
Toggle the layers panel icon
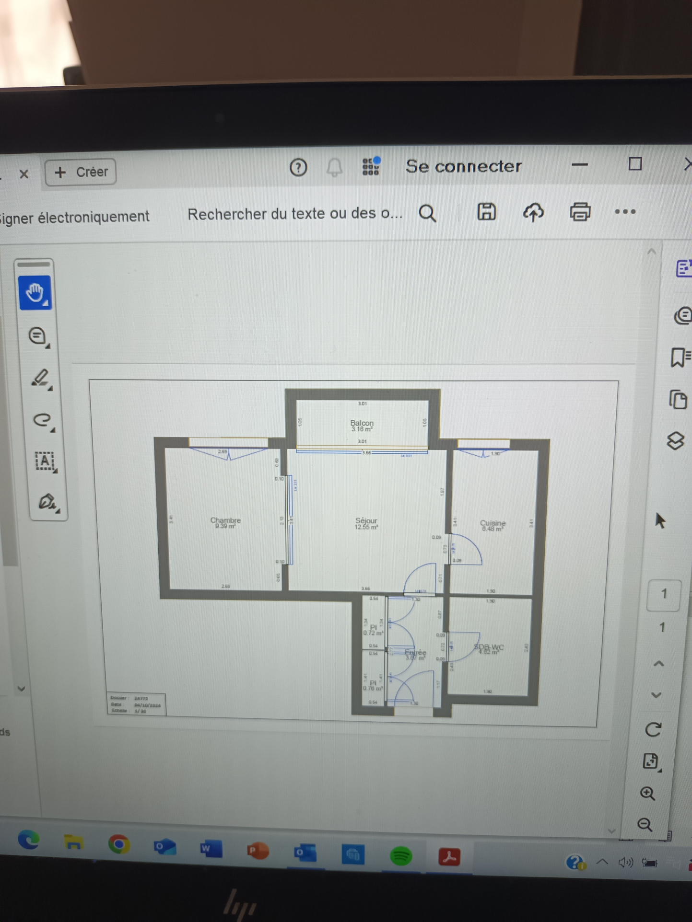[675, 441]
